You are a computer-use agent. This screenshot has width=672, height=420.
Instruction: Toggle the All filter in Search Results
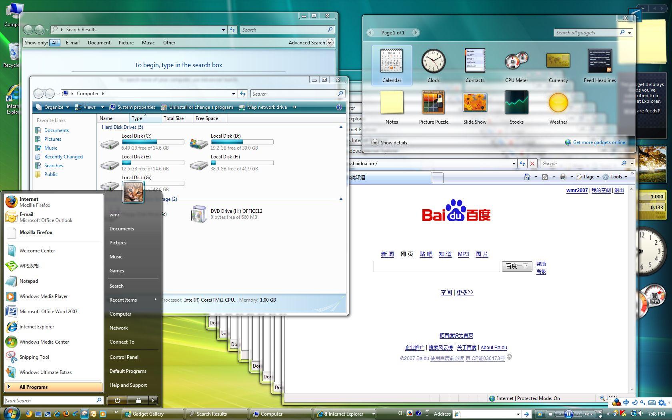55,43
